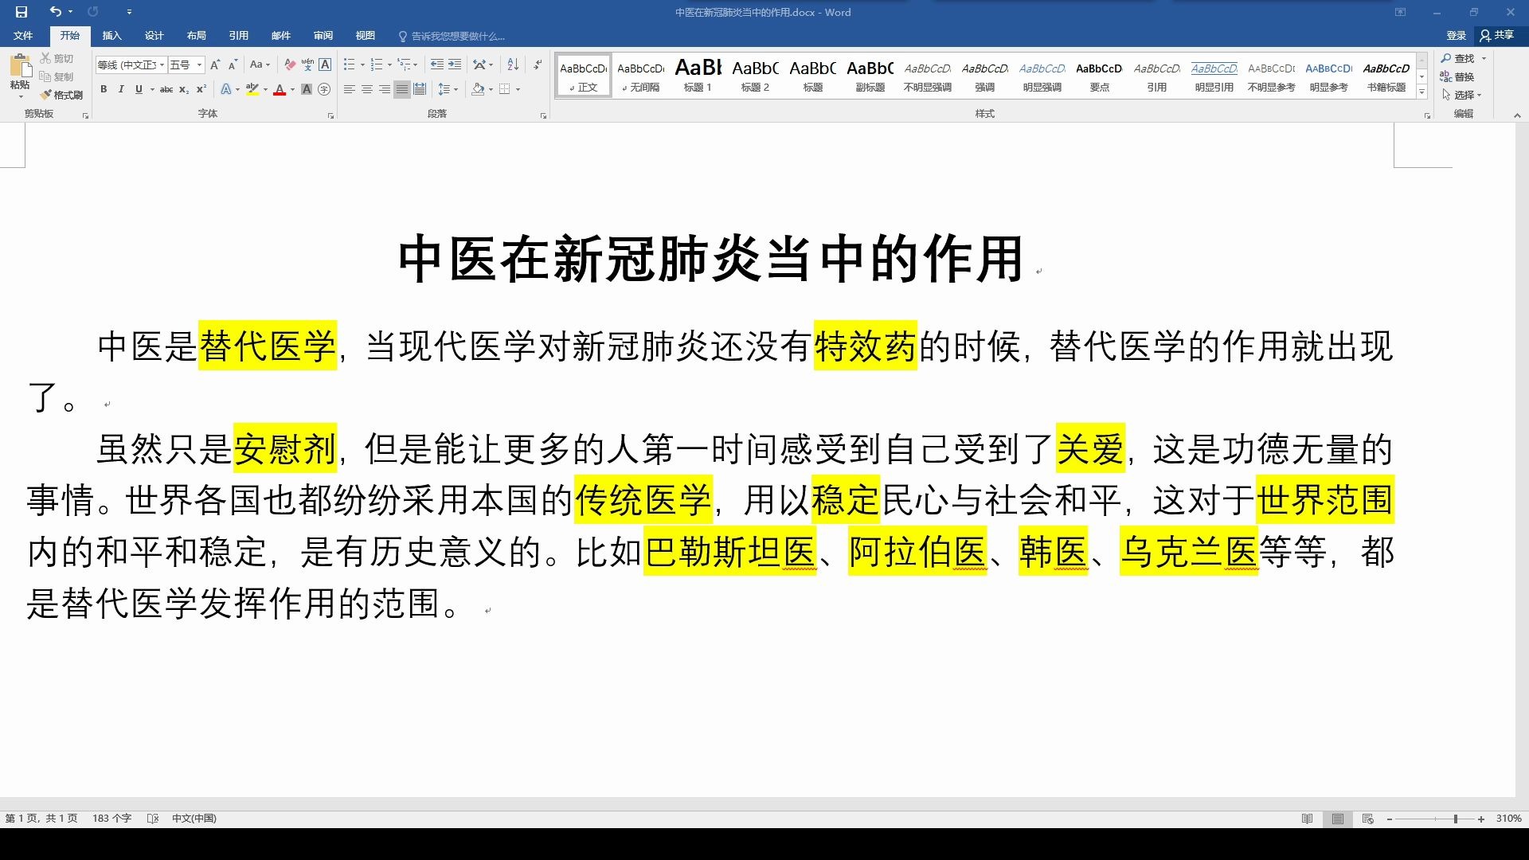Toggle center paragraph alignment

coord(366,89)
